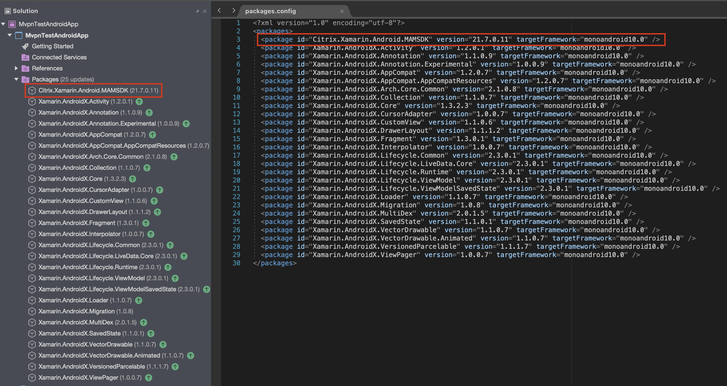The height and width of the screenshot is (386, 727).
Task: Click update arrow for Xamarin.AndroidX.Lifecycle.ViewModelSavedState
Action: coord(207,289)
